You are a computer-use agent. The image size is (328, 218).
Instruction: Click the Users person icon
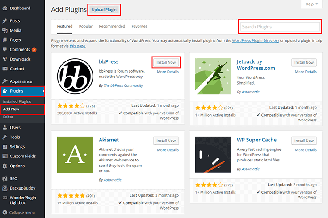coord(4,128)
